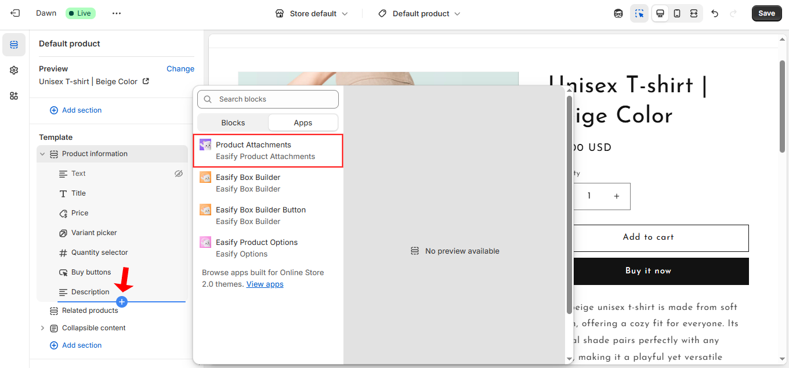
Task: Switch to the Blocks tab
Action: 233,122
